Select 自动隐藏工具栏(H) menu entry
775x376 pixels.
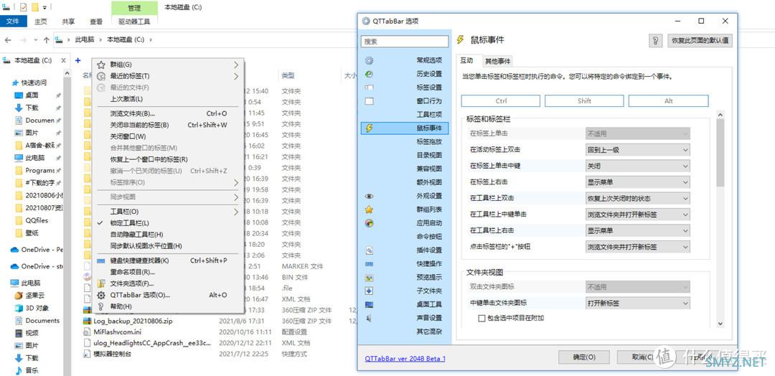click(x=167, y=234)
